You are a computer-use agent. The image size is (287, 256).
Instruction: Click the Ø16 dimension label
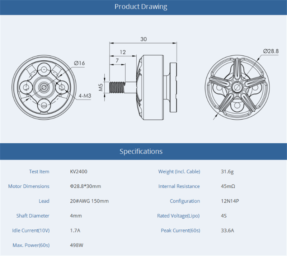point(79,63)
